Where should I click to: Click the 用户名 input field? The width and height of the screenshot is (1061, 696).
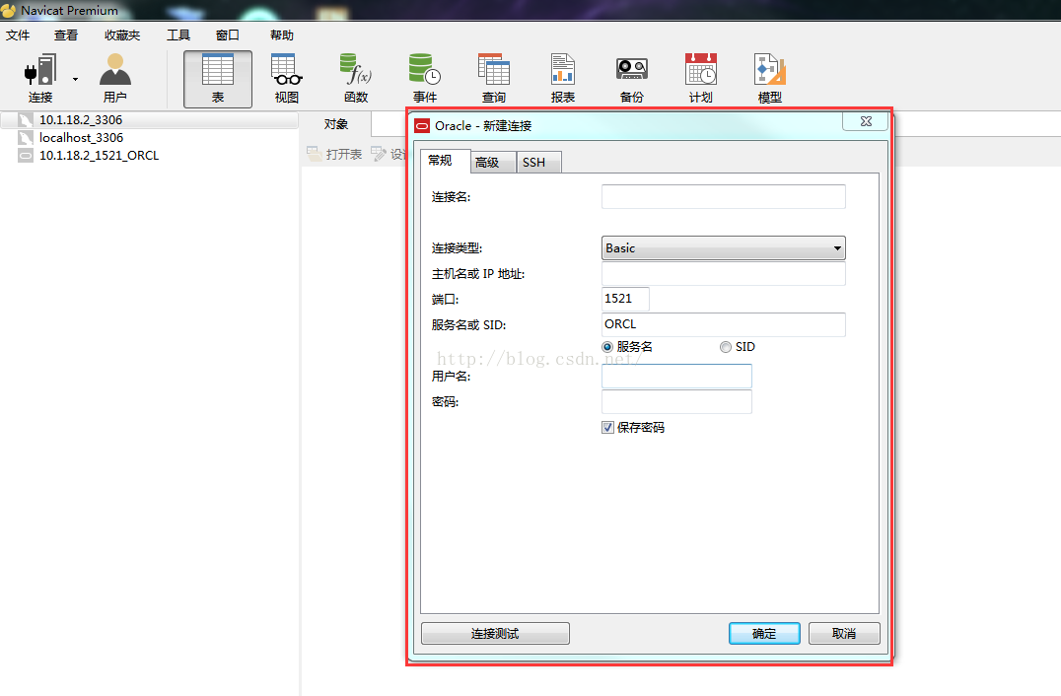676,376
